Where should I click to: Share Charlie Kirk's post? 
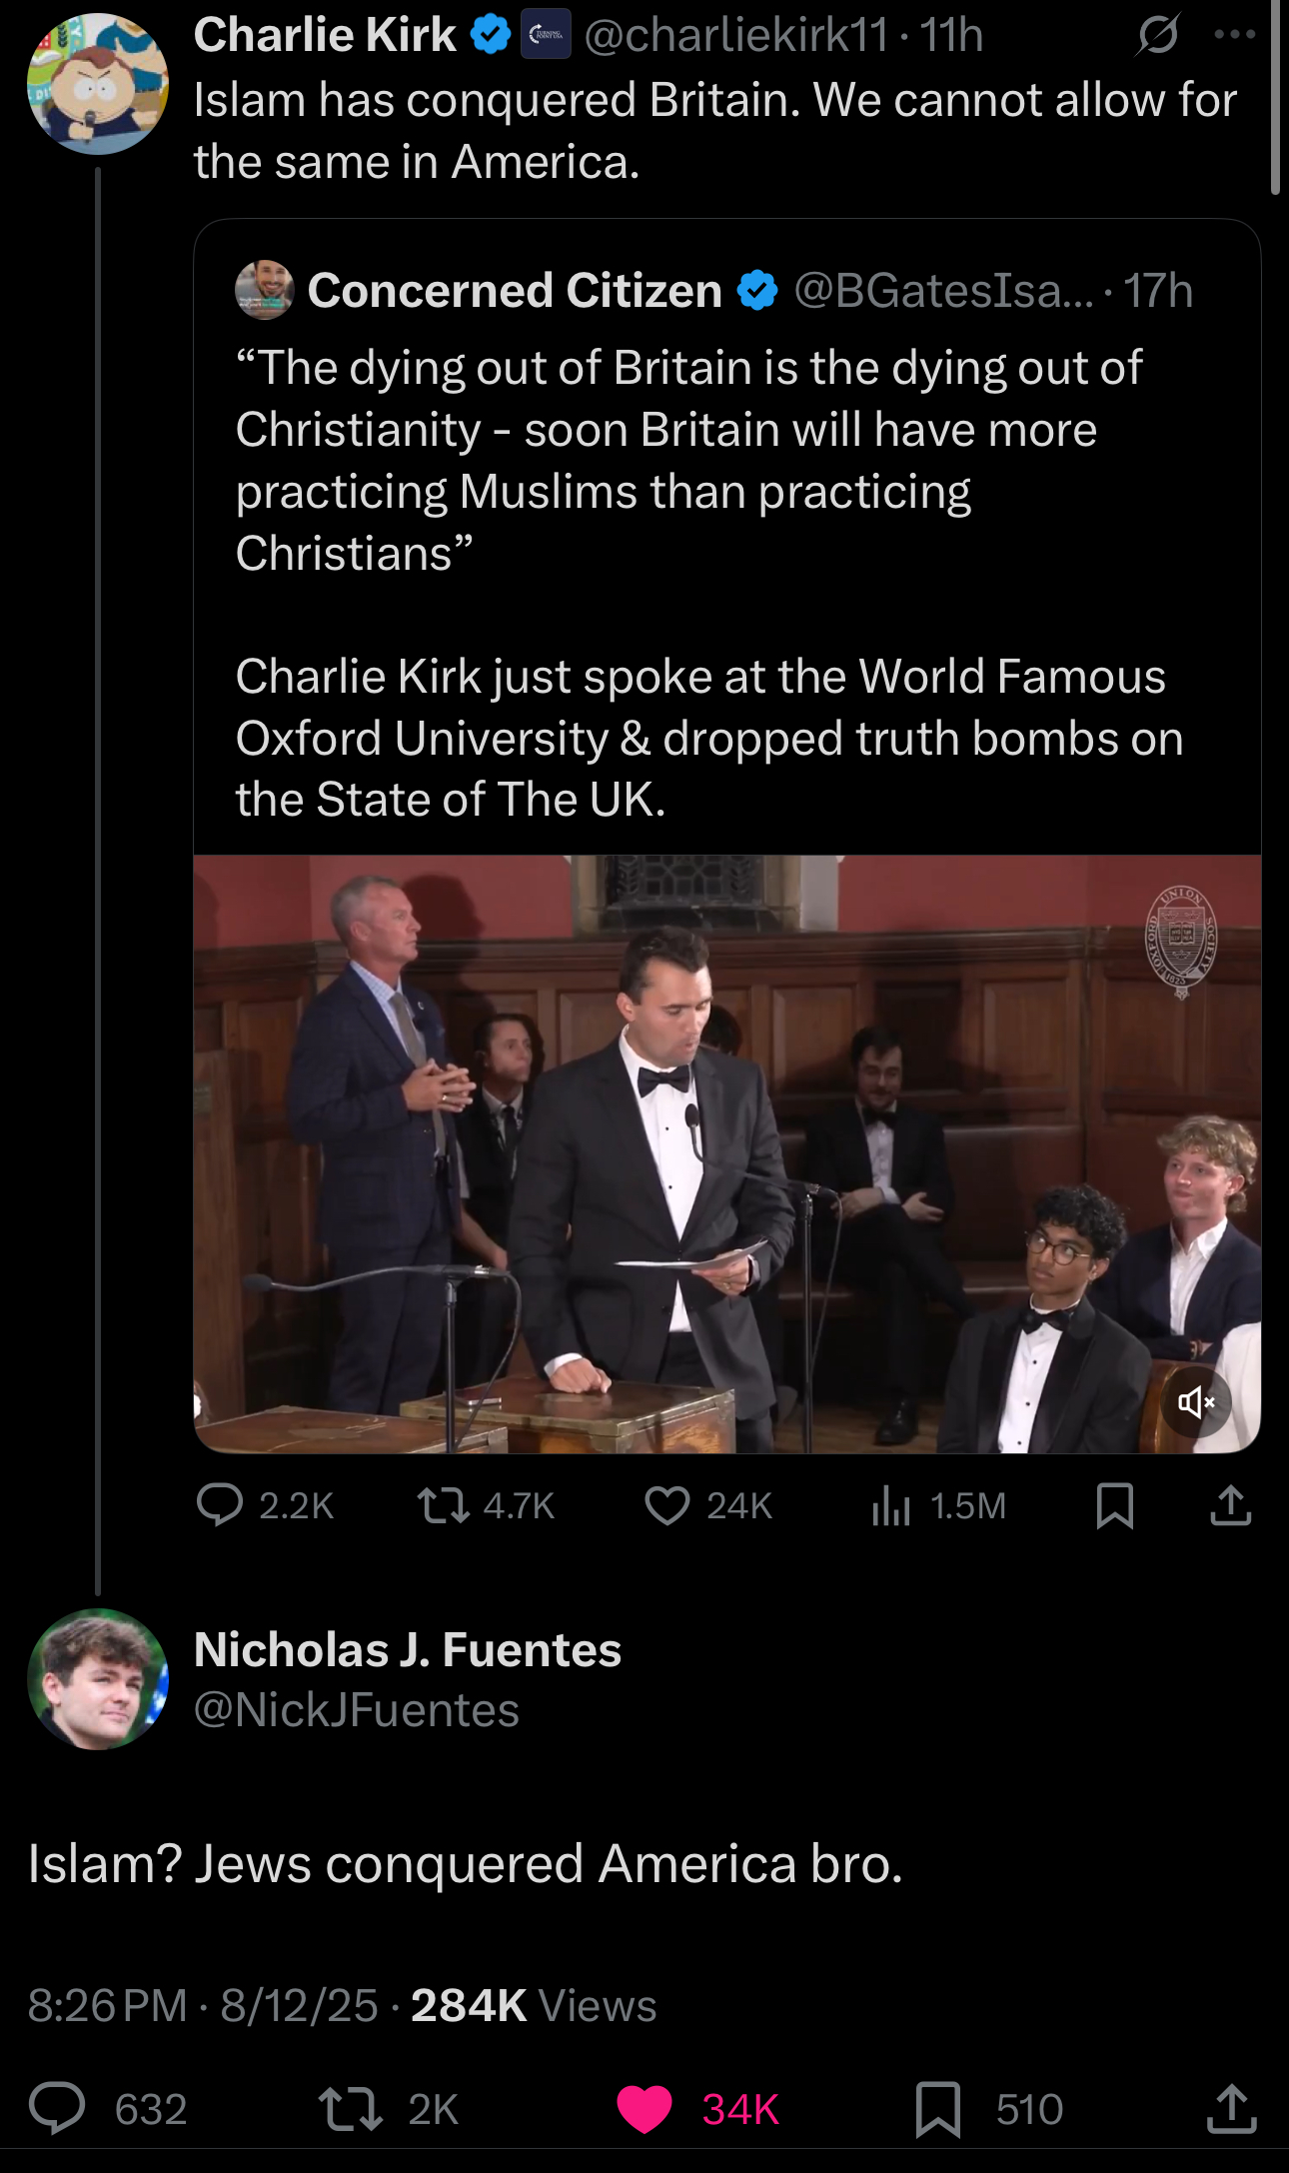tap(1230, 1505)
